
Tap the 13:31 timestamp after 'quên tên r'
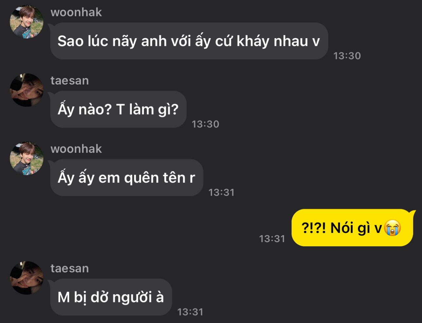point(221,192)
